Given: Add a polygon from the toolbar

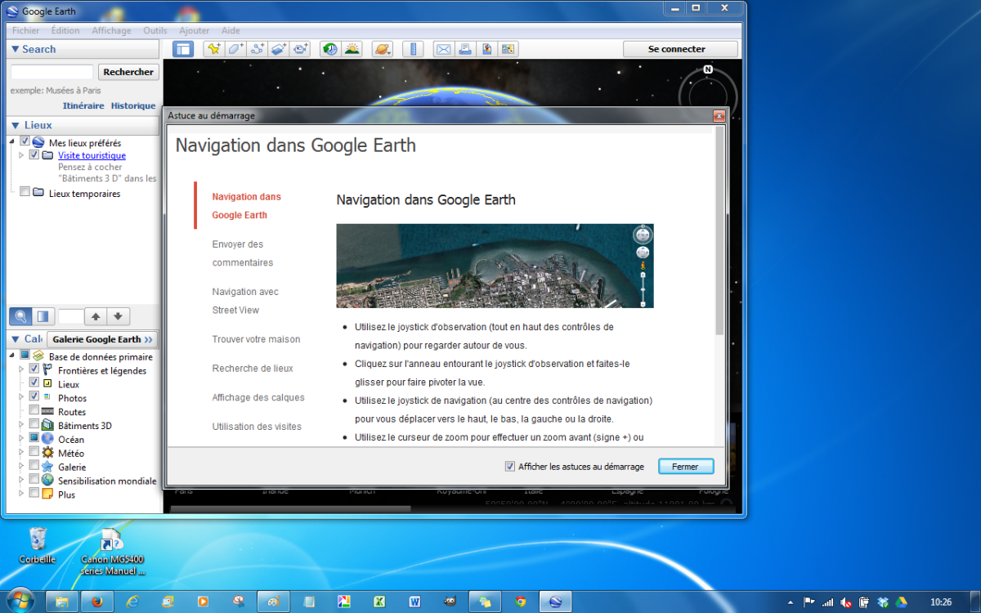Looking at the screenshot, I should 235,49.
